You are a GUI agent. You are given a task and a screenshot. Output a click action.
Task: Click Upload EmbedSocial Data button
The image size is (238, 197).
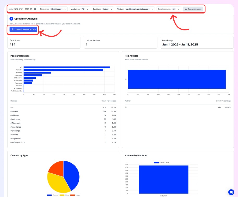(23, 29)
